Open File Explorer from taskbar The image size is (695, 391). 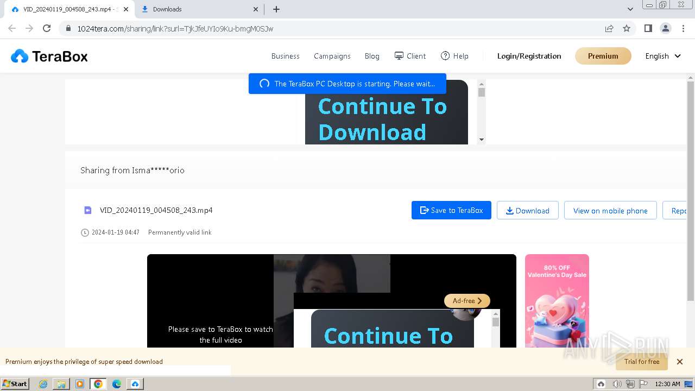pyautogui.click(x=61, y=384)
